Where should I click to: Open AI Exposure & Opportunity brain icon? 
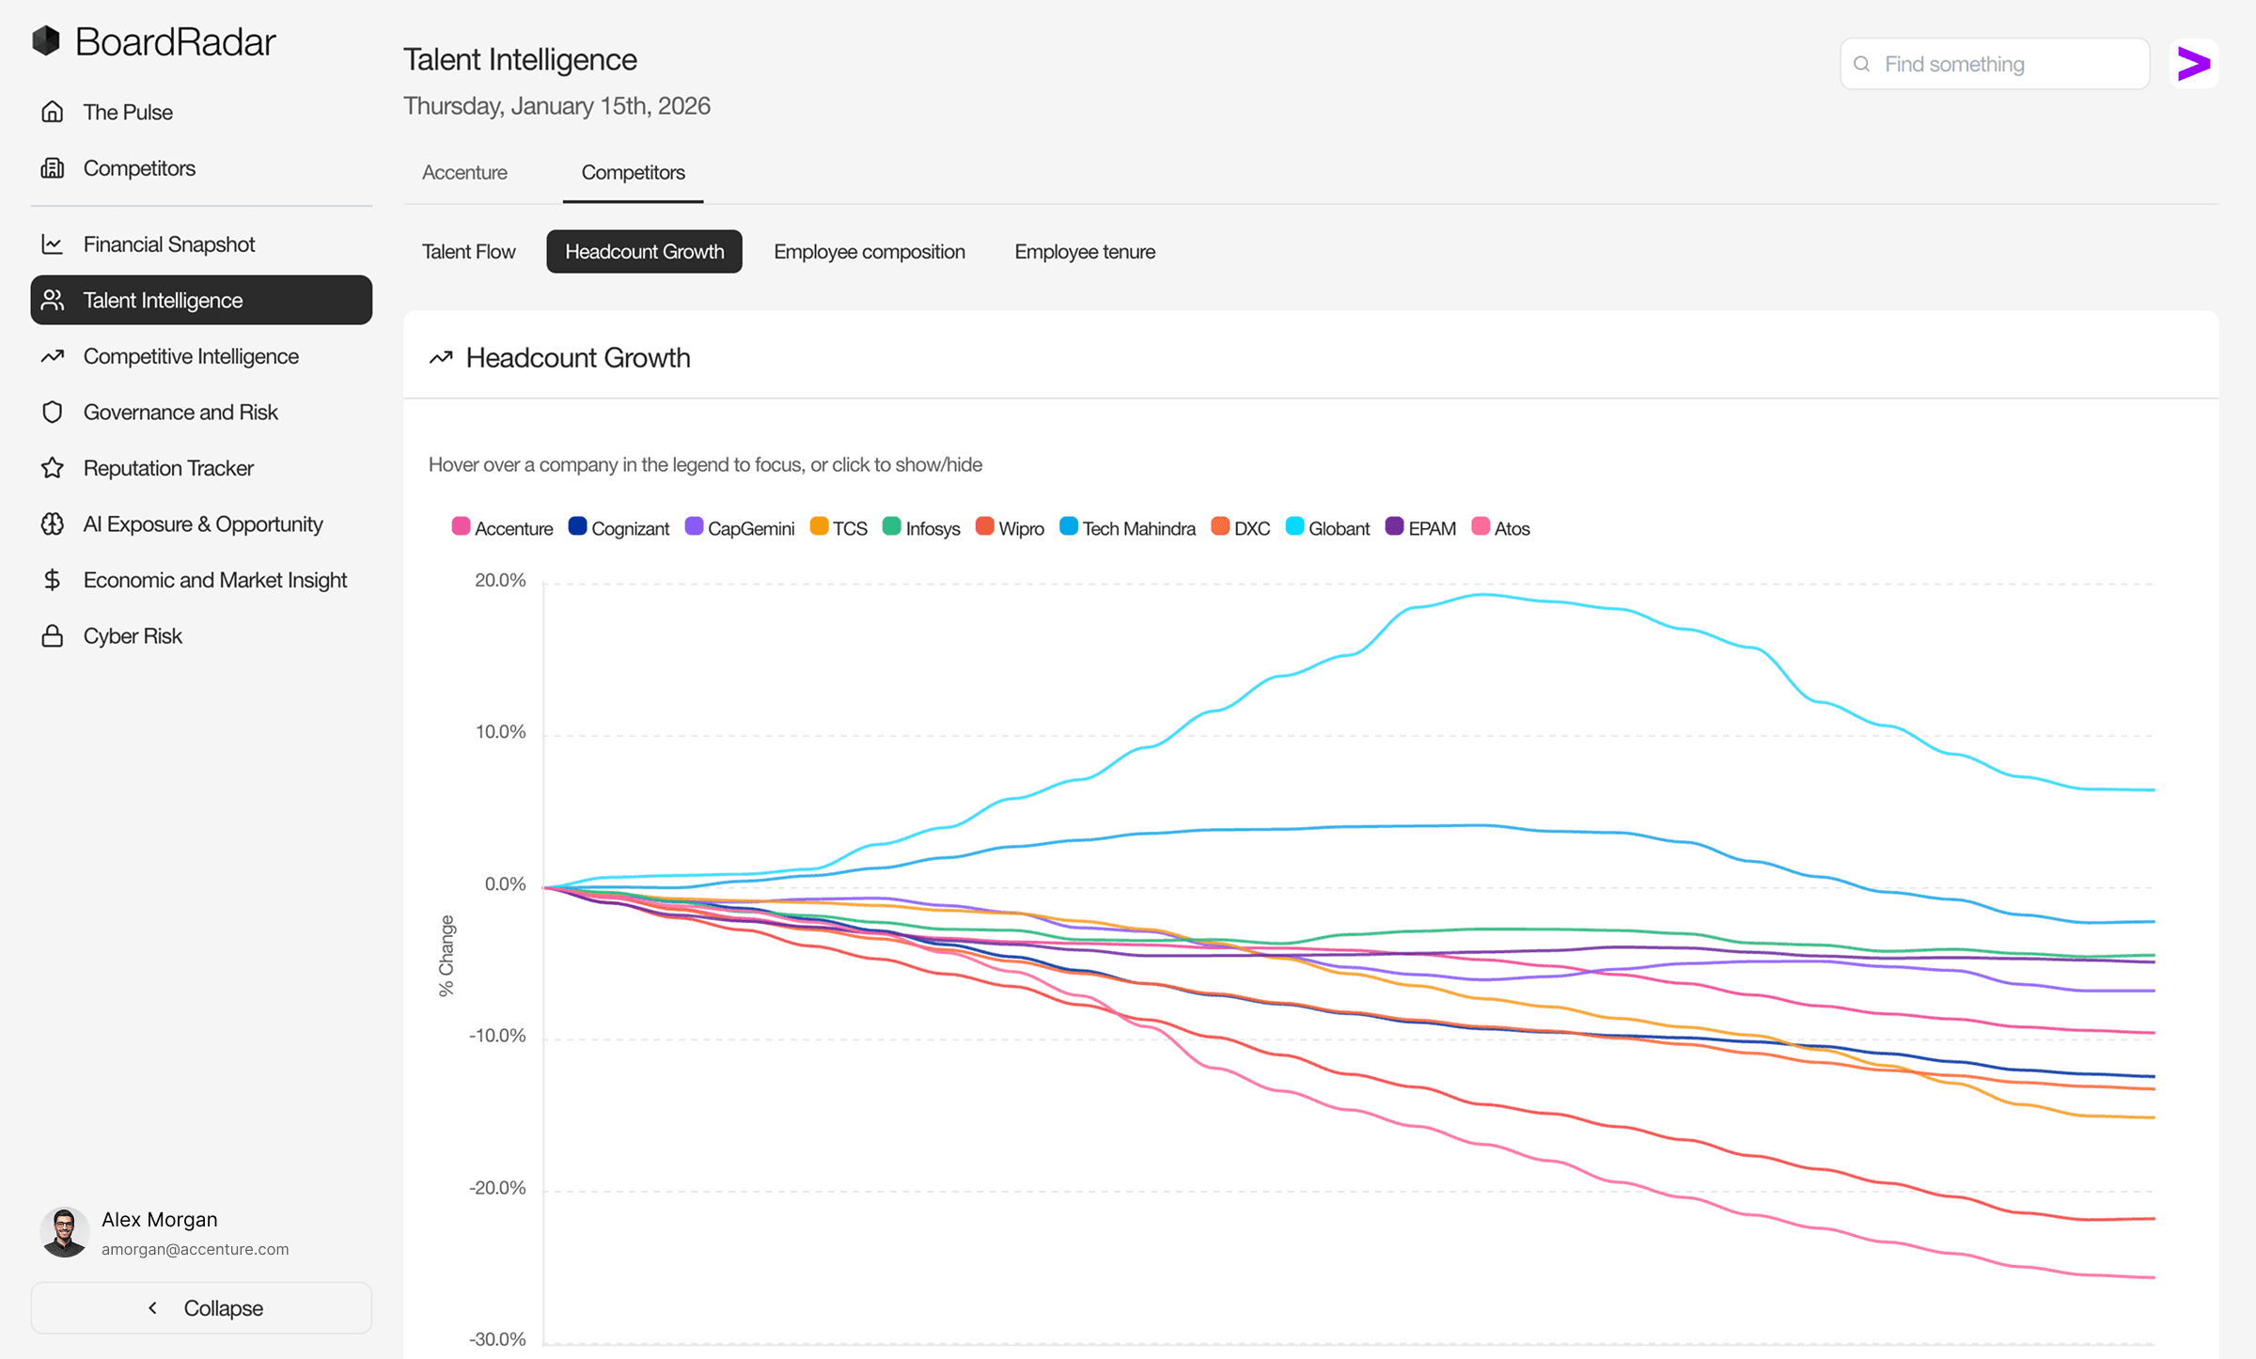tap(53, 523)
